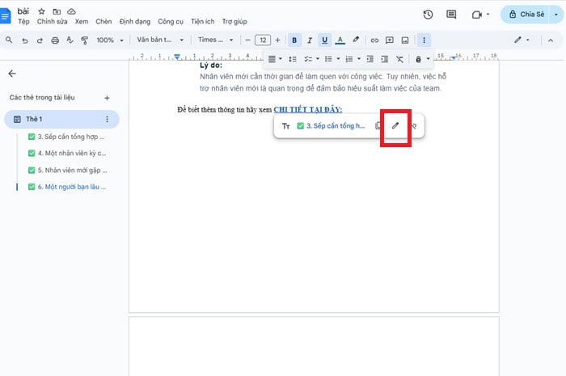Open the text color picker
The width and height of the screenshot is (566, 376).
click(x=340, y=40)
